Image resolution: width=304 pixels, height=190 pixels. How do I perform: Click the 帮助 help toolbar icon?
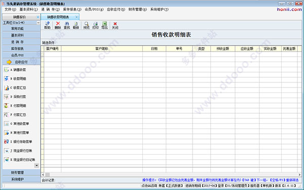click(47, 25)
